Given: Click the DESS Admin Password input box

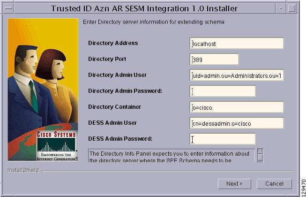Looking at the screenshot, I should [x=223, y=139].
